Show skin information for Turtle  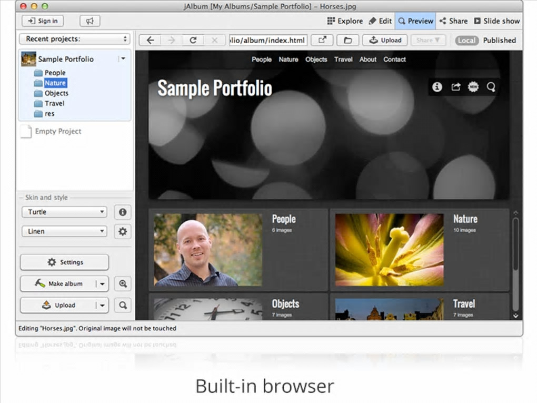point(123,212)
